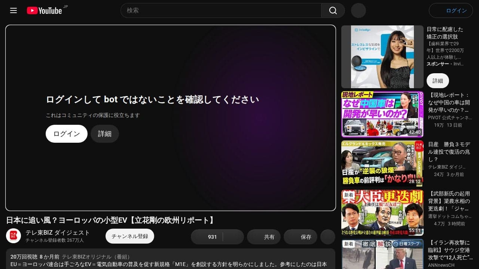The height and width of the screenshot is (269, 479).
Task: Open the round more-actions button after 保存
Action: coord(328,237)
